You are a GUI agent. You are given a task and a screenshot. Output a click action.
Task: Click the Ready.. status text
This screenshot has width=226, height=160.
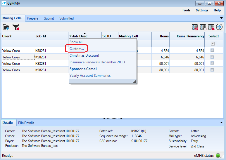8,156
